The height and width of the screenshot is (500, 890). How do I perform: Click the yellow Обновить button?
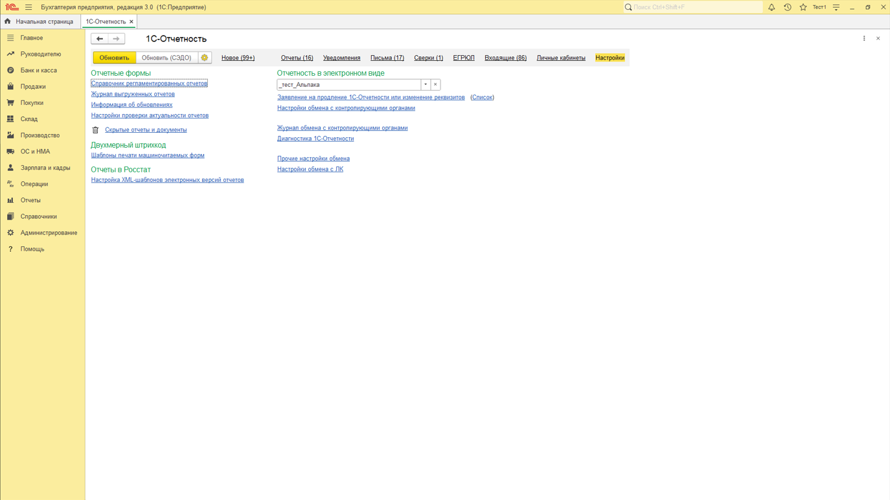pyautogui.click(x=114, y=58)
